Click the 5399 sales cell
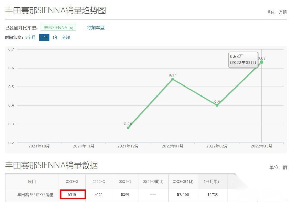Image resolution: width=293 pixels, height=202 pixels. click(x=125, y=195)
